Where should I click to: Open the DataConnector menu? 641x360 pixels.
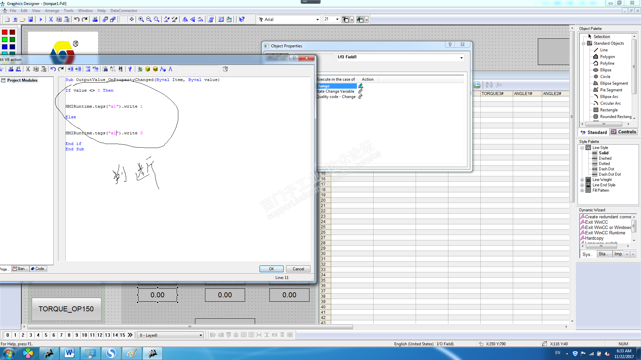click(x=124, y=11)
